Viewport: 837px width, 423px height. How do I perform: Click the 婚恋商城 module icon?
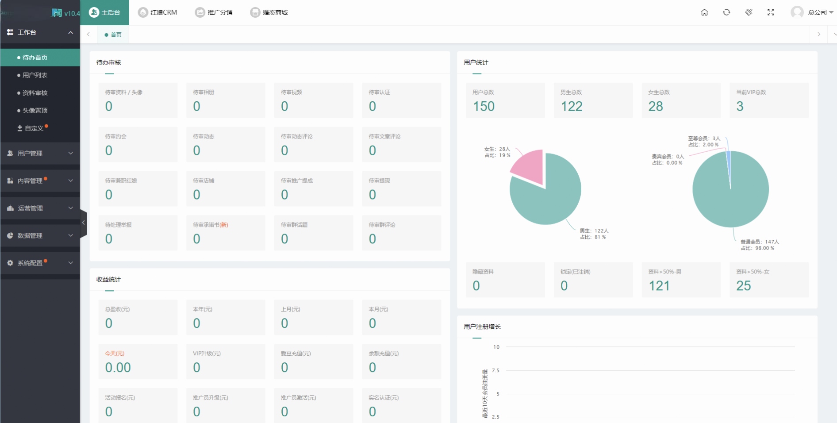[255, 12]
